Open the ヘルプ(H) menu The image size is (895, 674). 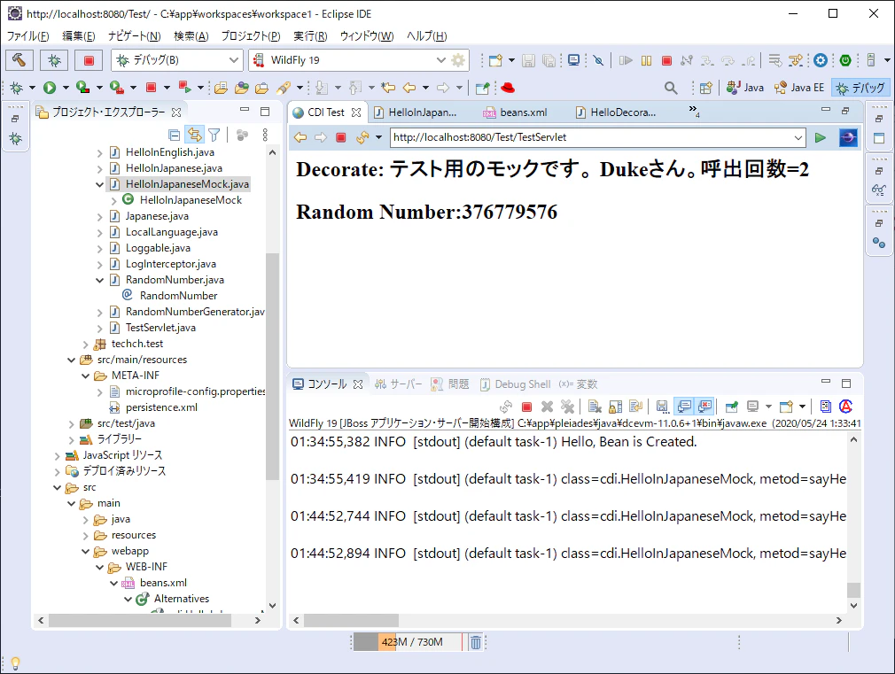[x=426, y=36]
